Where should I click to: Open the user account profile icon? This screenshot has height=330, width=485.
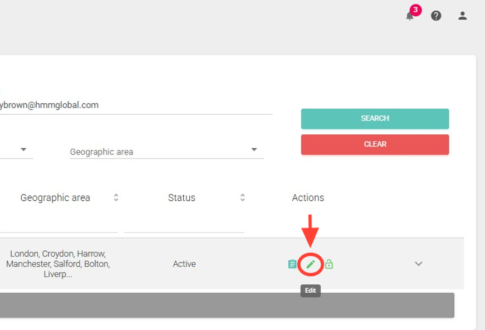pyautogui.click(x=462, y=16)
